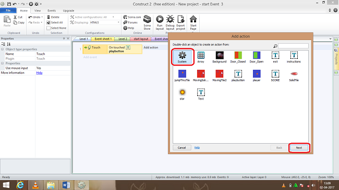Screen dimensions: 339x190
Task: Open Help link in Properties panel
Action: tap(39, 73)
